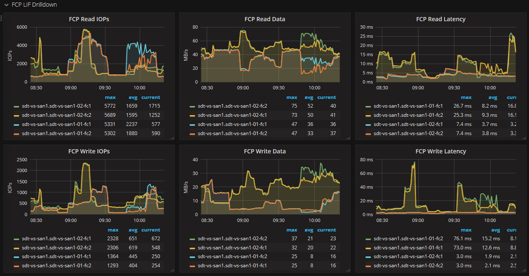Viewport: 529px width, 276px height.
Task: Click cyan series icon in FCP Write Latency legend
Action: (368, 256)
